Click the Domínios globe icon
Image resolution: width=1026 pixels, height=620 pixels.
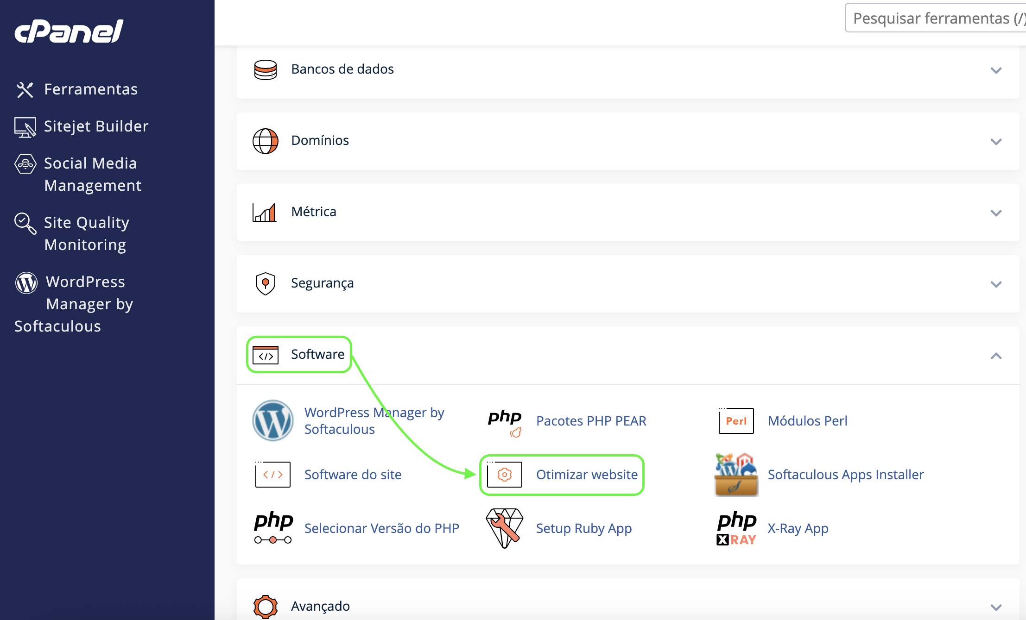point(265,141)
